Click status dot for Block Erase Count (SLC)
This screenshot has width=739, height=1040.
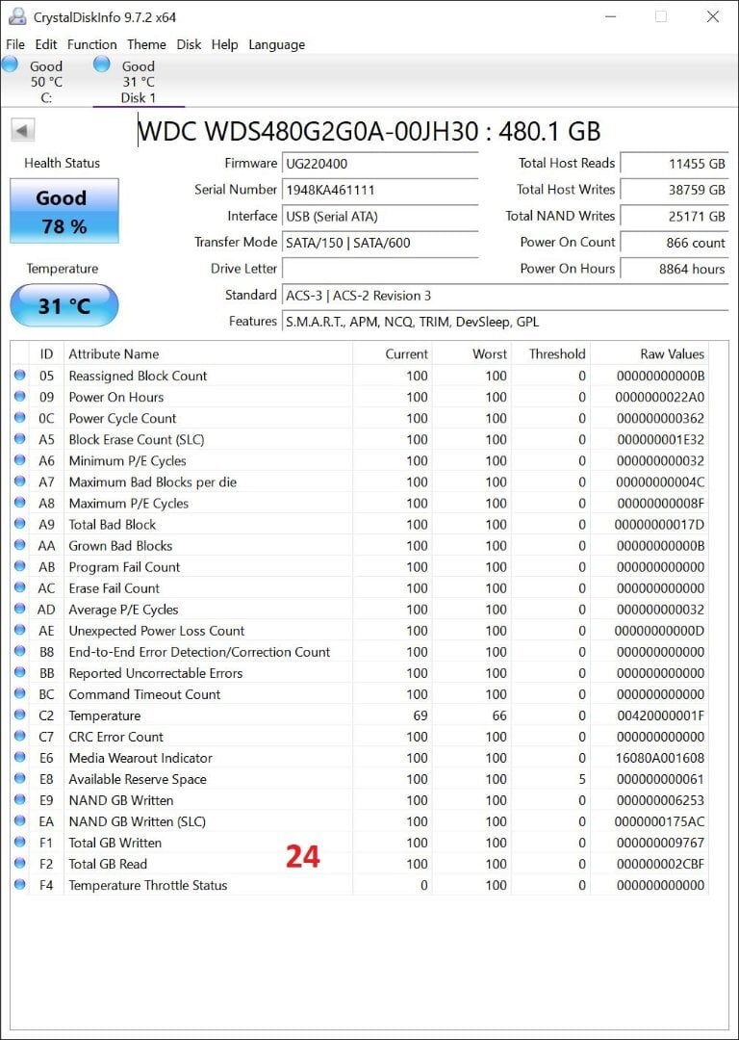[x=20, y=439]
